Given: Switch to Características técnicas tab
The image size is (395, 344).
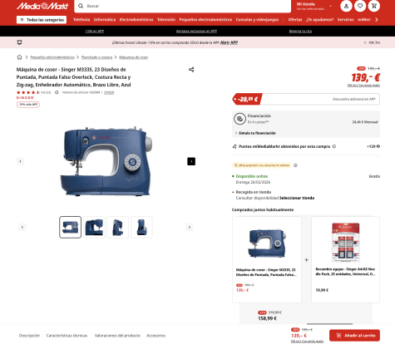Looking at the screenshot, I should coord(67,336).
